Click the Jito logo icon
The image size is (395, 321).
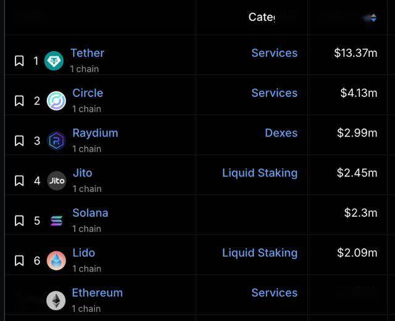pos(56,181)
